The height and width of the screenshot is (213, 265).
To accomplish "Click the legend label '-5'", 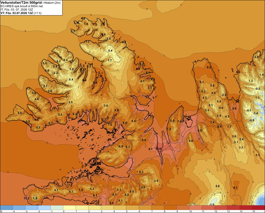I will 1,211.
